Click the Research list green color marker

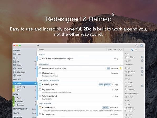click(x=14, y=105)
